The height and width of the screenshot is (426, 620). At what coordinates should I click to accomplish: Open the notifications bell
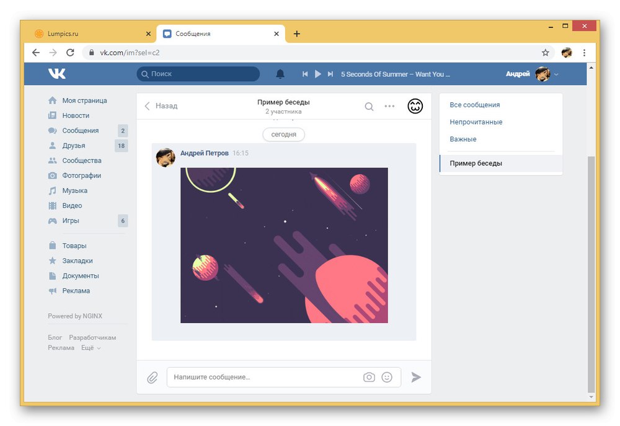click(x=280, y=74)
